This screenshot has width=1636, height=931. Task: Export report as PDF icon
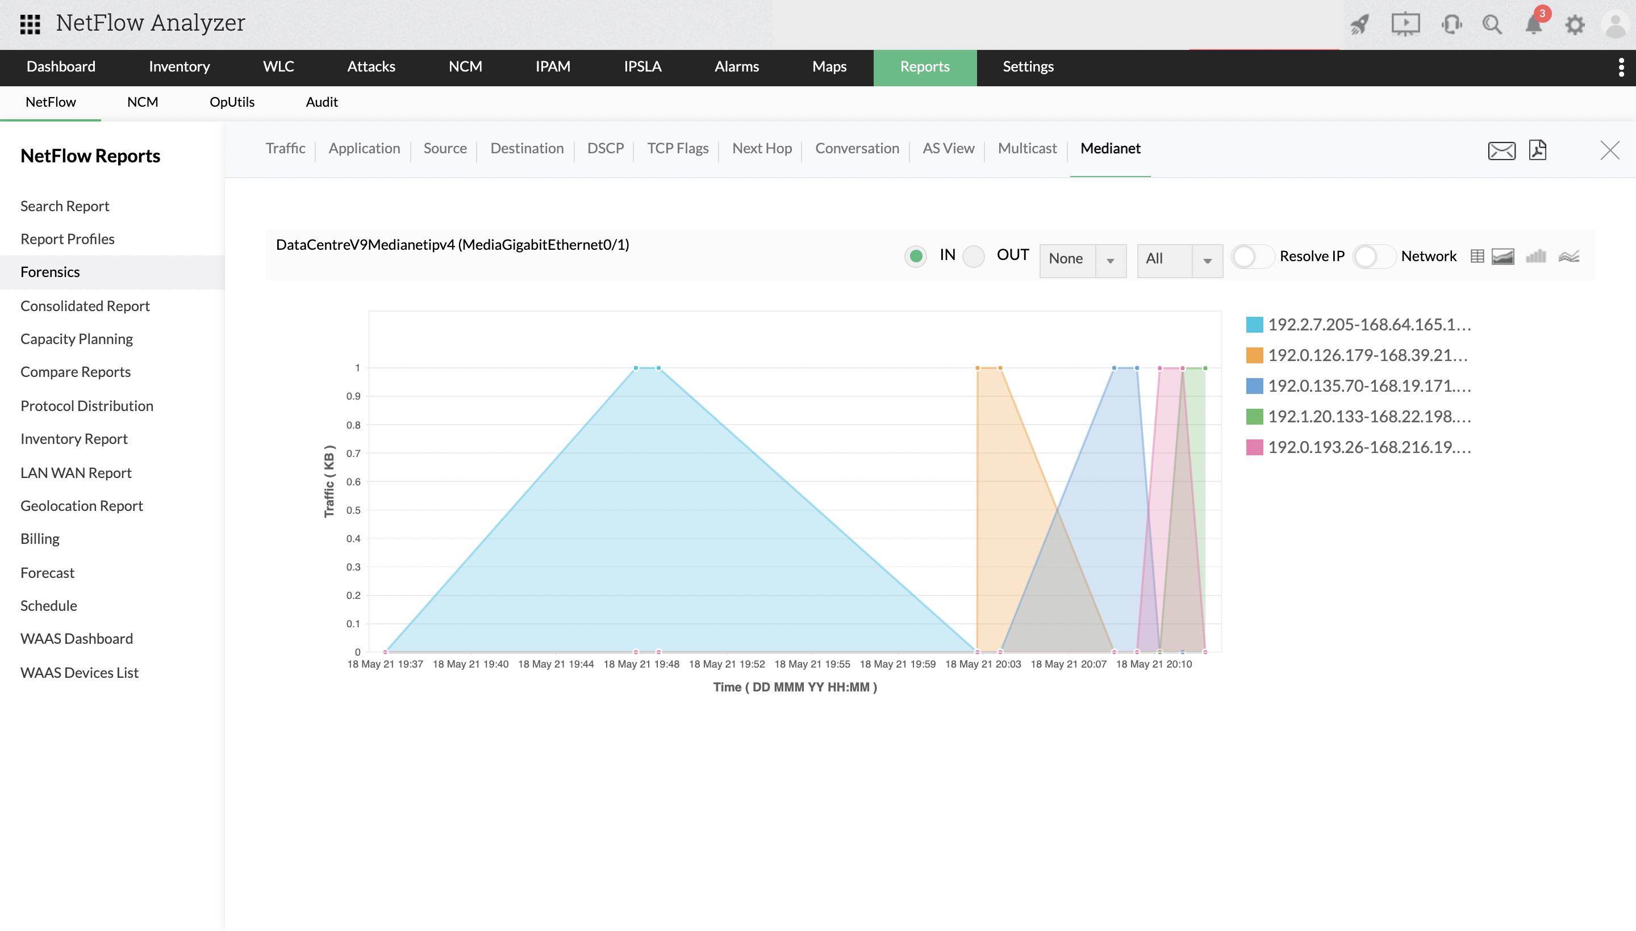pos(1538,150)
